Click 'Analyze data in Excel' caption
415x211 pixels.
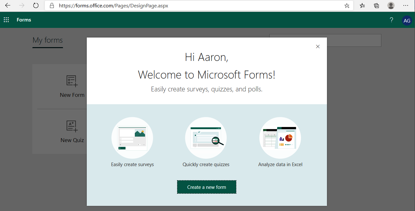(280, 165)
